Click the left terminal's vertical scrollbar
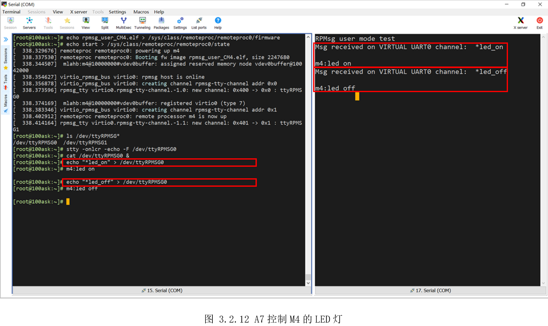The height and width of the screenshot is (326, 548). 308,156
